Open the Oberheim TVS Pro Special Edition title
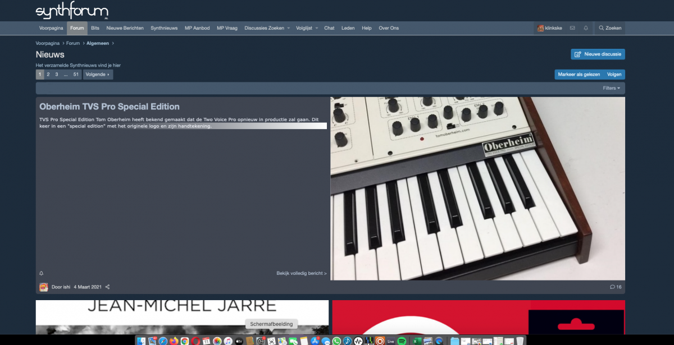The width and height of the screenshot is (674, 345). [x=110, y=107]
